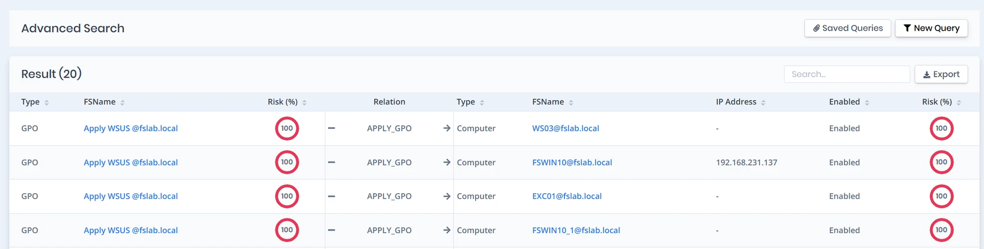Open FSWIN10_1@fslab.local computer link
This screenshot has height=249, width=984.
576,231
